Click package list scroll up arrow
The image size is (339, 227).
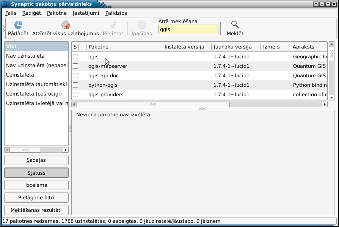pyautogui.click(x=332, y=44)
